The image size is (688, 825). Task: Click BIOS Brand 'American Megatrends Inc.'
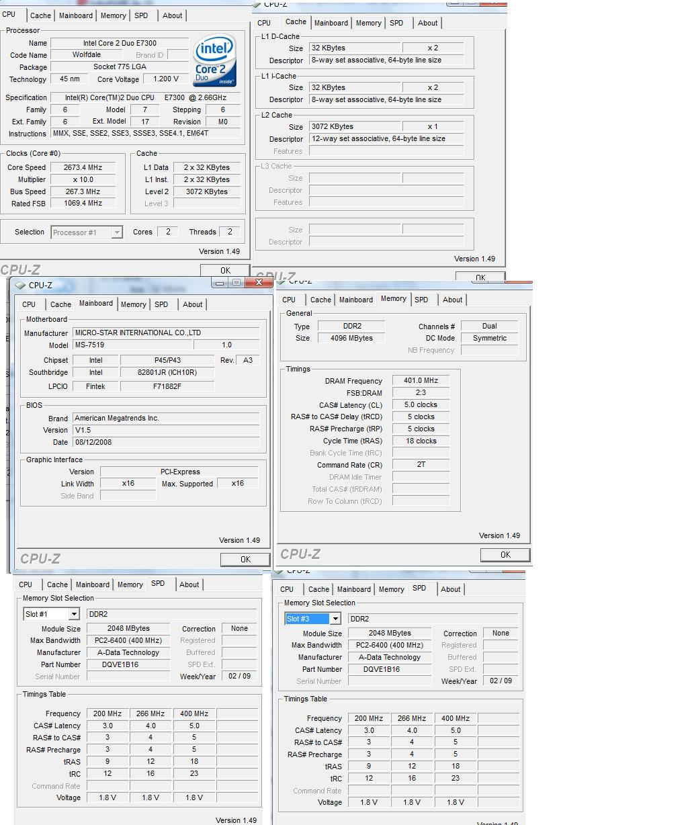pos(166,418)
